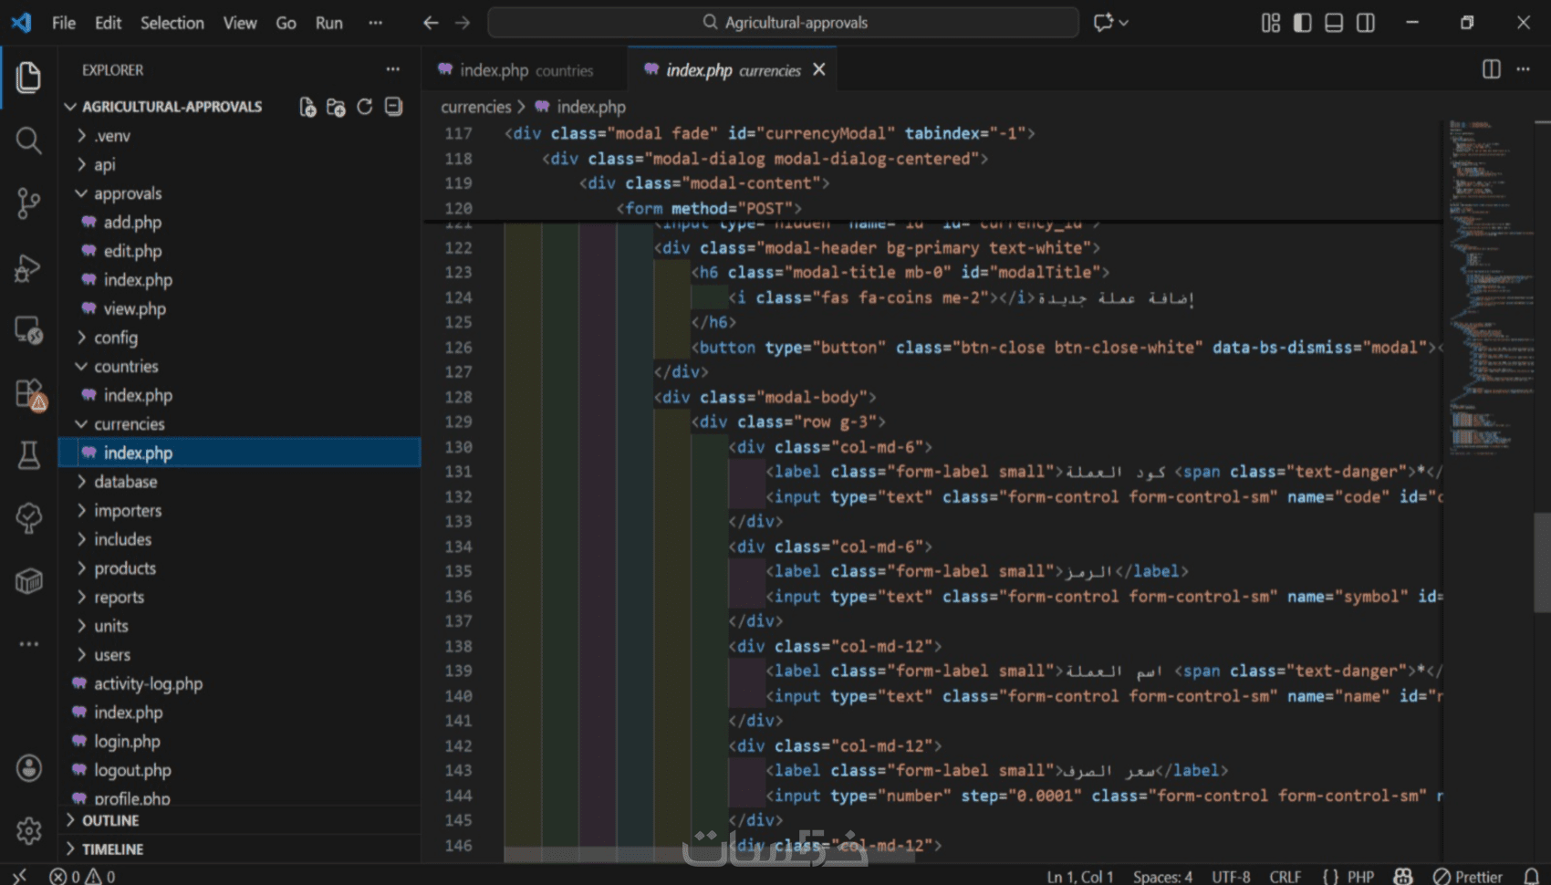Toggle the primary side bar visibility

pyautogui.click(x=1302, y=23)
